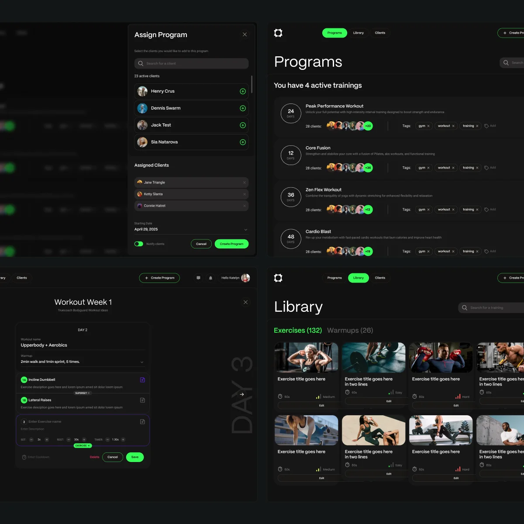Image resolution: width=524 pixels, height=524 pixels.
Task: Open the woman drinking water exercise thumbnail
Action: click(374, 430)
